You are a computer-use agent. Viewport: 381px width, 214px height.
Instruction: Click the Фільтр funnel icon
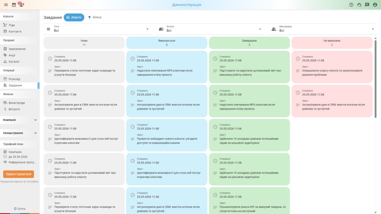89,17
